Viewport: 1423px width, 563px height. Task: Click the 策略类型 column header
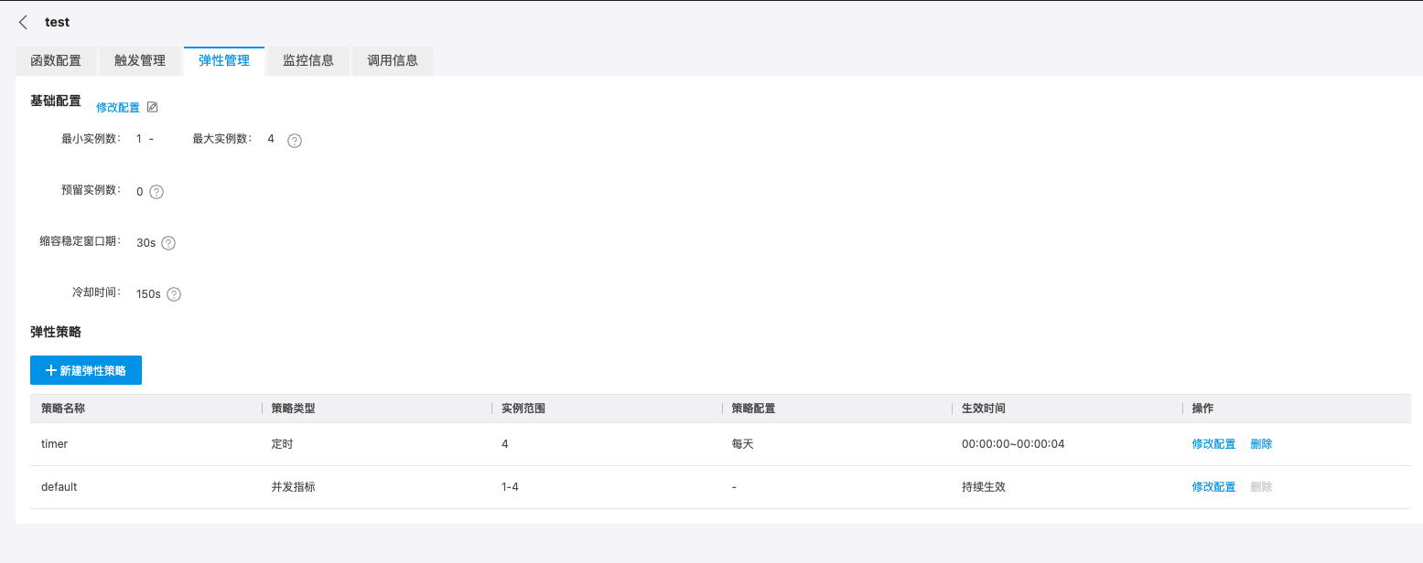coord(294,409)
